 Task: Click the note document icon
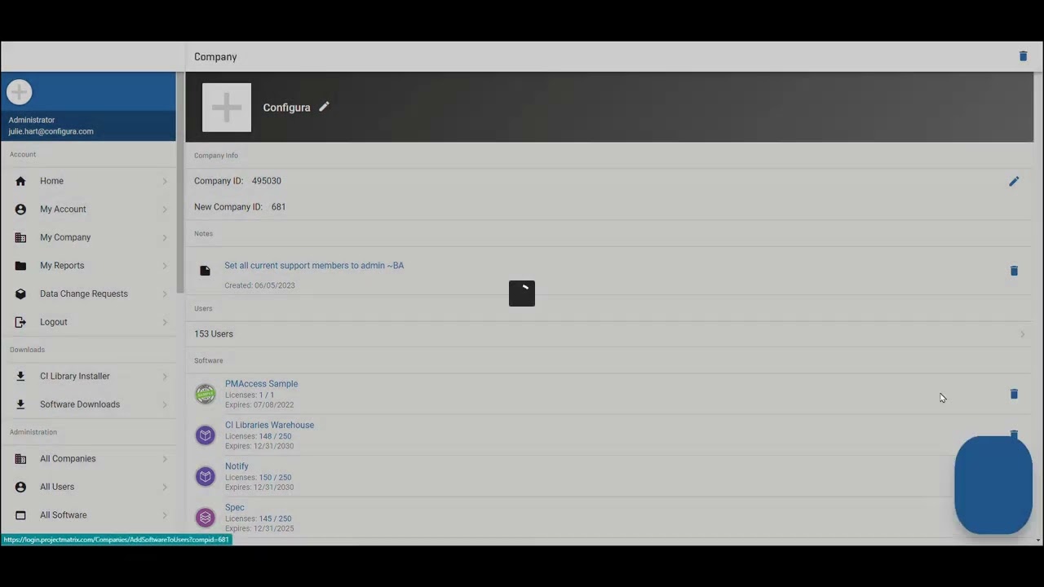(205, 271)
